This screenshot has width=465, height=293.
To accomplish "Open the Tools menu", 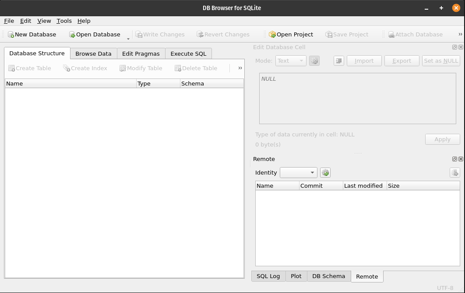I will (x=64, y=21).
